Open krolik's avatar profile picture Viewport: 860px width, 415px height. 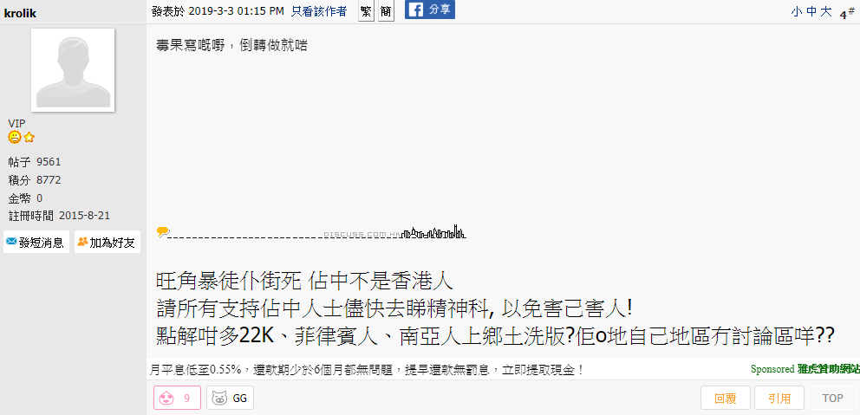tap(73, 70)
